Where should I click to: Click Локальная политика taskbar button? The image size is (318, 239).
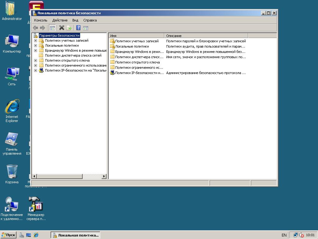click(x=75, y=235)
